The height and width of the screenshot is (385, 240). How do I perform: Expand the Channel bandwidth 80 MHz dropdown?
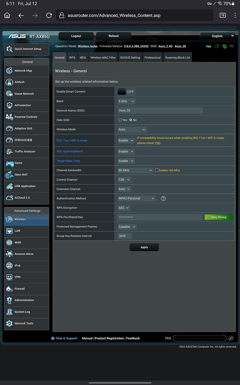click(x=135, y=170)
